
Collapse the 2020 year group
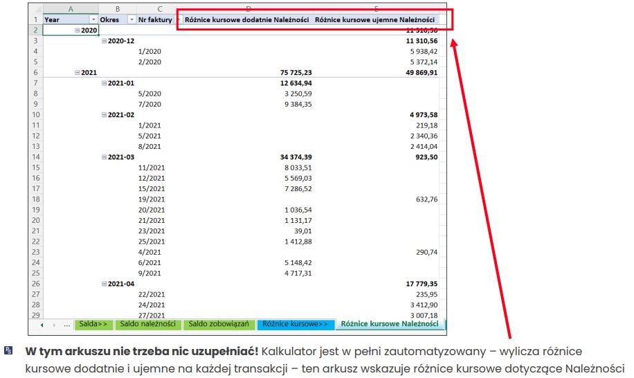pos(78,30)
